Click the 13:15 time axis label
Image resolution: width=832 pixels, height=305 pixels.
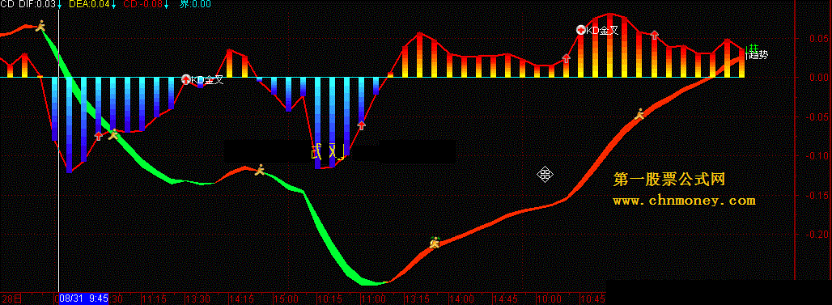(x=417, y=299)
